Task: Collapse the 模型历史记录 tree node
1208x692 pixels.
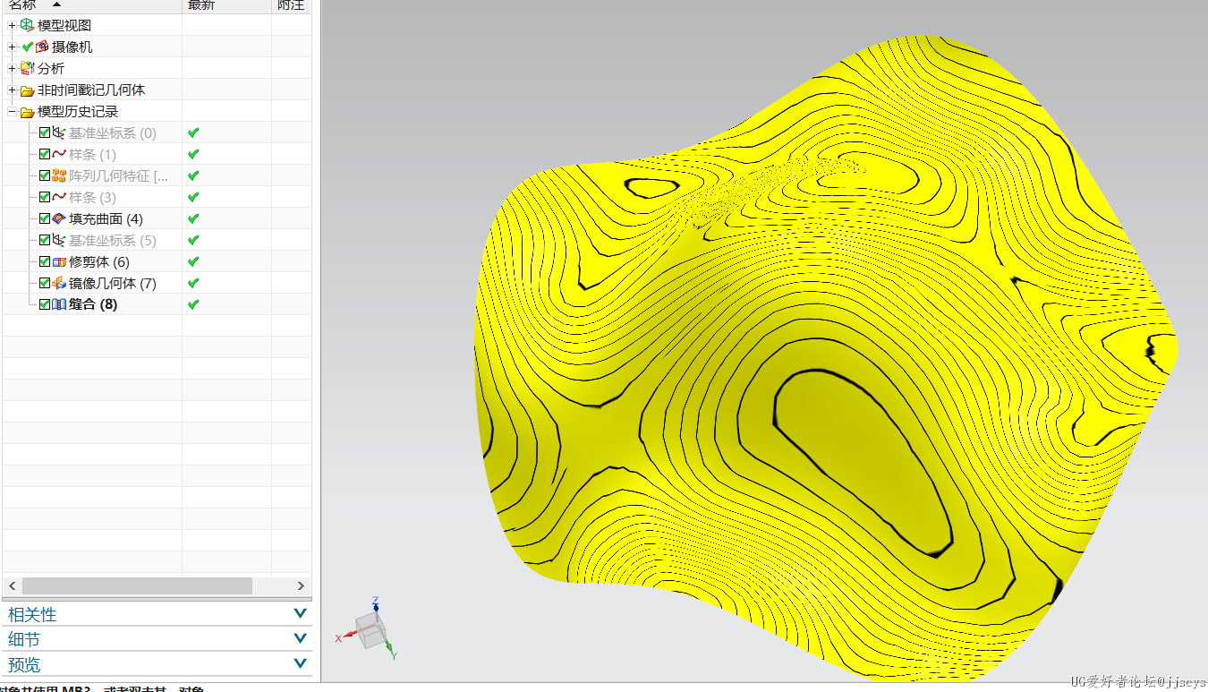Action: tap(13, 111)
